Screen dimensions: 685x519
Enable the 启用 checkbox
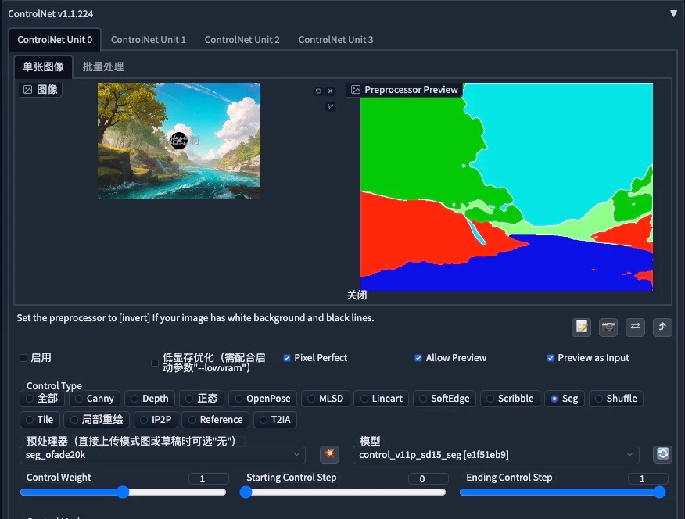coord(23,357)
